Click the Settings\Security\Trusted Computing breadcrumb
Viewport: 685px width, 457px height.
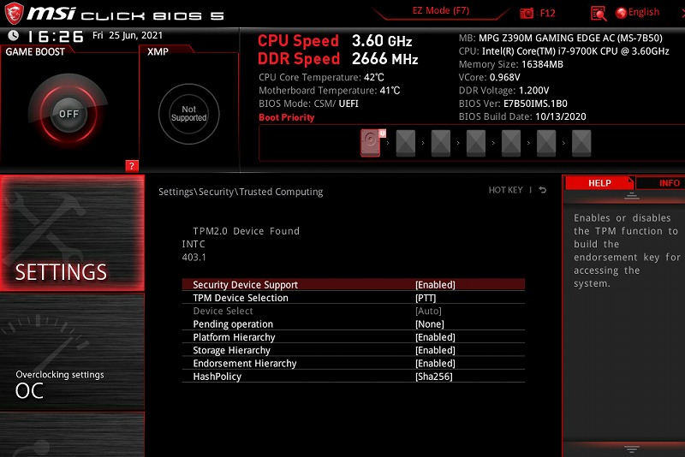pyautogui.click(x=241, y=192)
